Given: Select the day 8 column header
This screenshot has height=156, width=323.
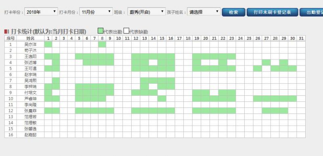Looking at the screenshot, I should coord(102,38).
